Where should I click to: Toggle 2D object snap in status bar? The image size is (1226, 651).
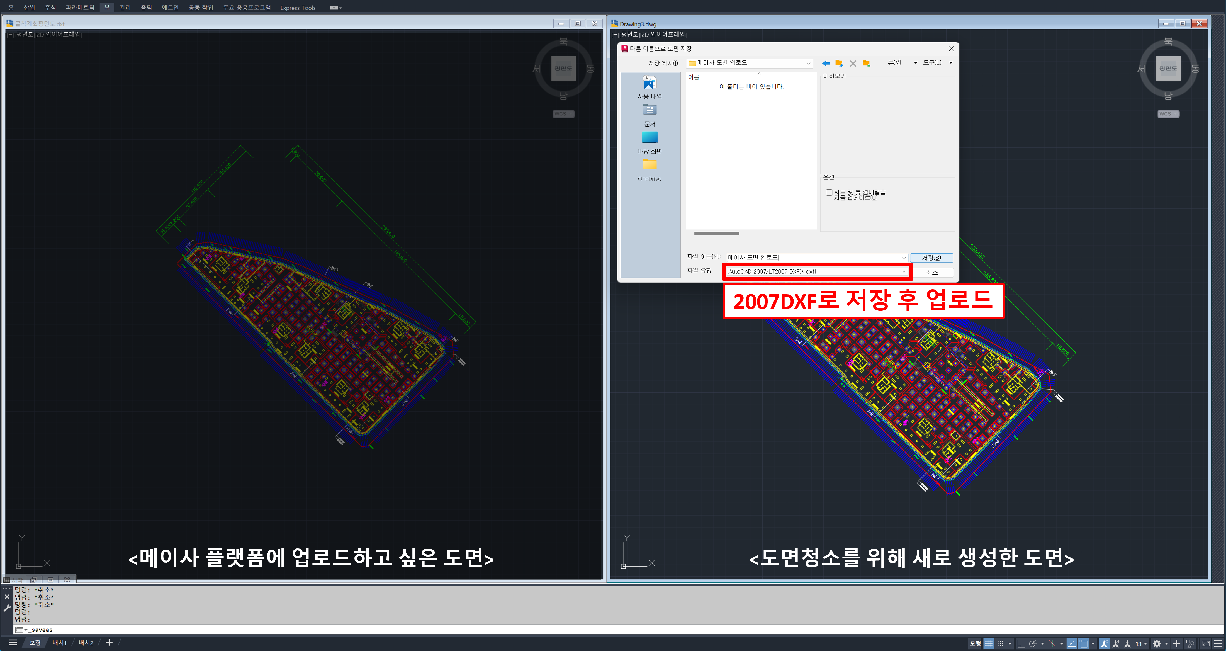[1084, 644]
